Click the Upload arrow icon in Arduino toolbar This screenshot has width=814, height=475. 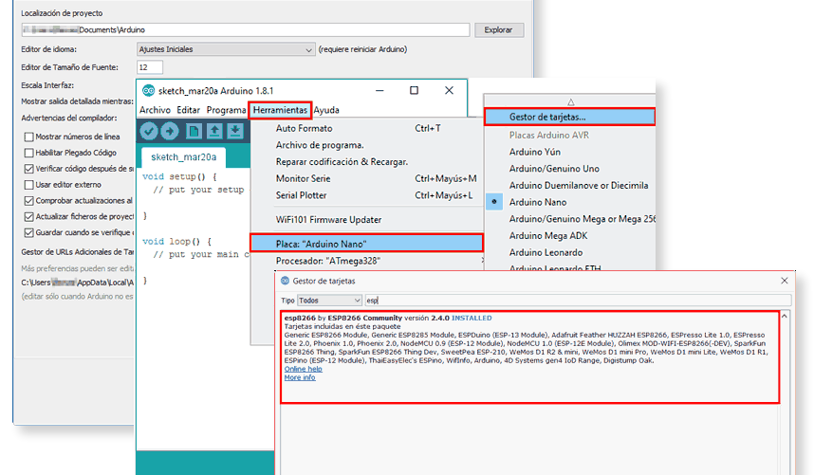[x=169, y=131]
